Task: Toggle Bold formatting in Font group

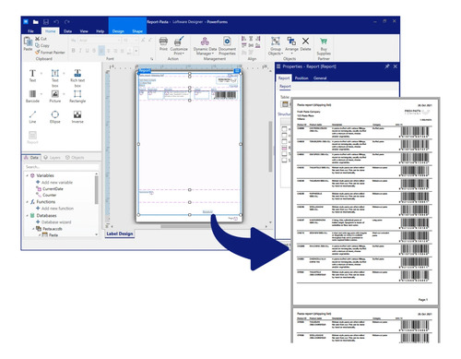Action: [x=73, y=51]
